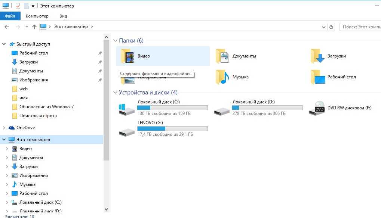Image resolution: width=381 pixels, height=218 pixels.
Task: Open the Файл menu
Action: pos(10,16)
